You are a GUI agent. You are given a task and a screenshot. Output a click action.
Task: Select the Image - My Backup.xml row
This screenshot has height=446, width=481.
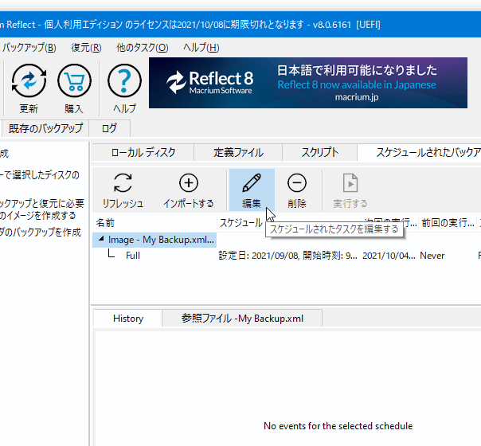coord(154,240)
